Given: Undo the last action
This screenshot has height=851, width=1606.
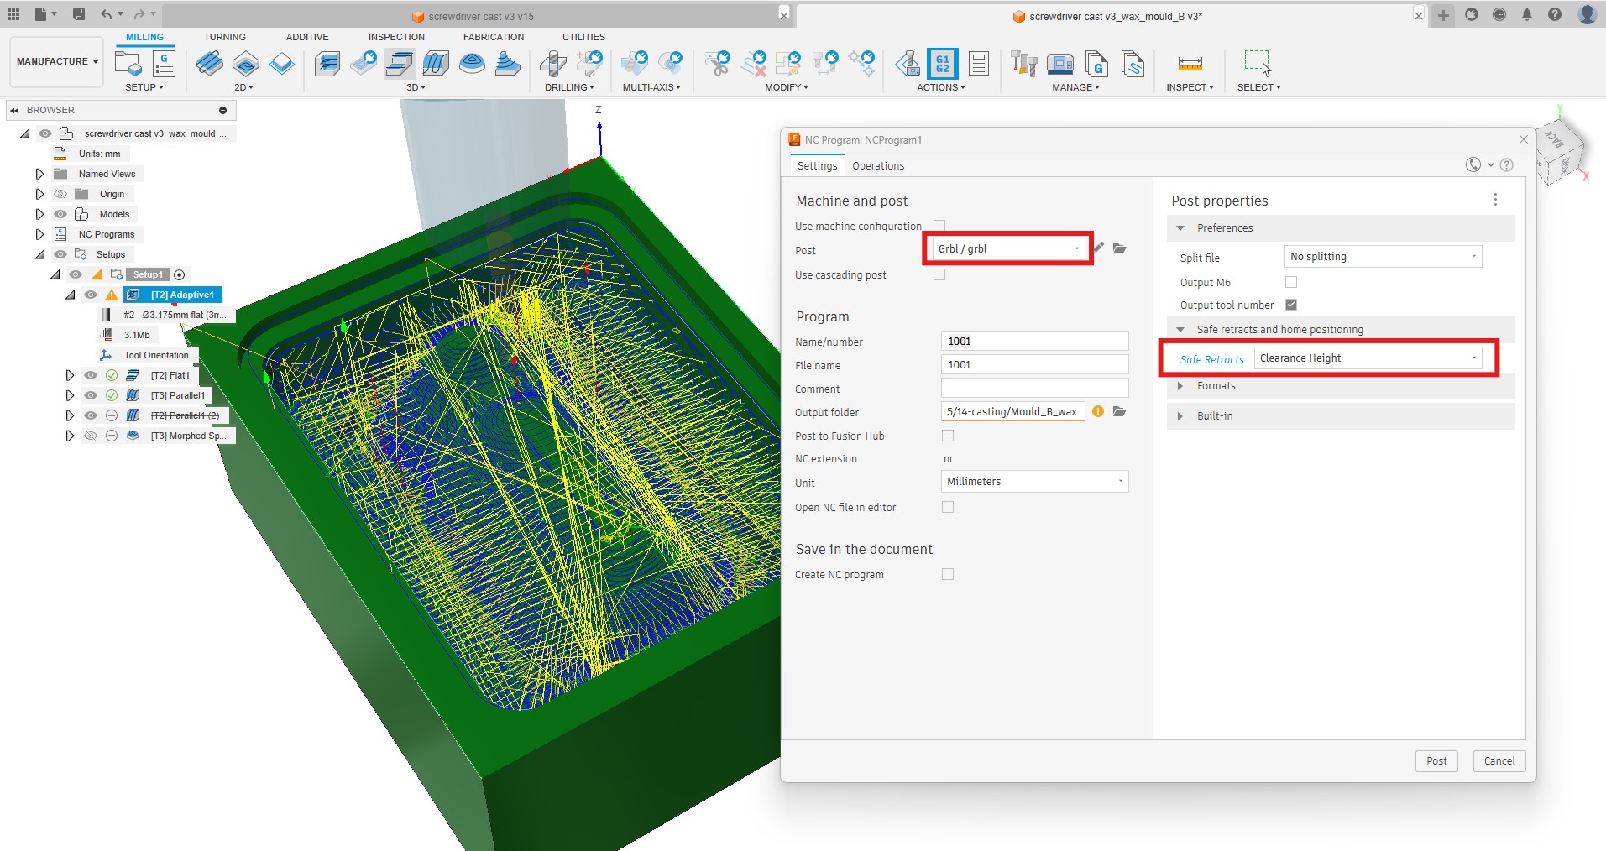Looking at the screenshot, I should pos(106,14).
